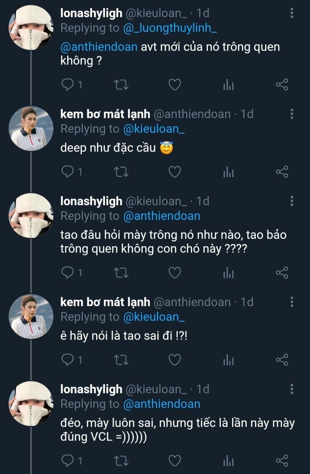Like the "deep như đặc cầu" tweet
Viewport: 310px width, 474px height.
[174, 172]
